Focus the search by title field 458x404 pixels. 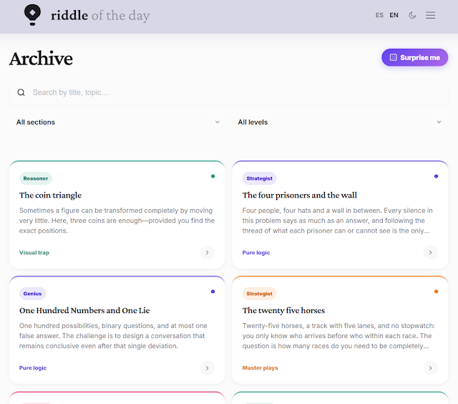[x=229, y=92]
